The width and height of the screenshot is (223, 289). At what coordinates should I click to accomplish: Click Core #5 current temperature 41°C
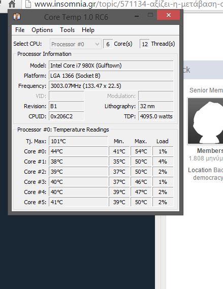[78, 202]
